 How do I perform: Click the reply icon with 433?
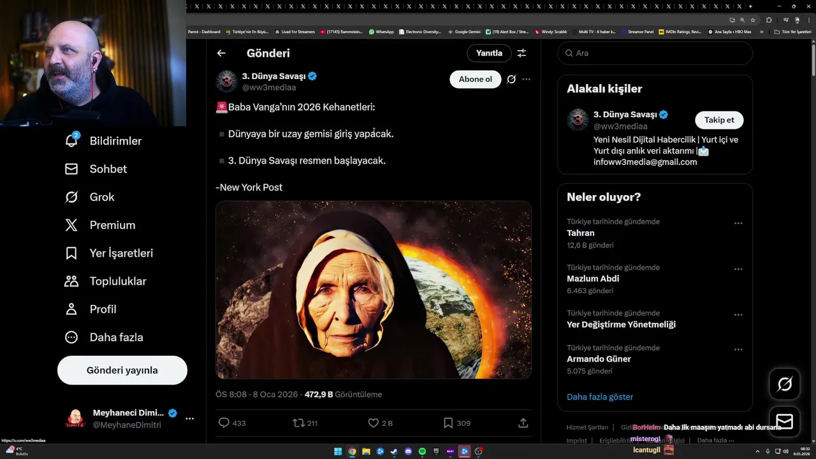[224, 423]
